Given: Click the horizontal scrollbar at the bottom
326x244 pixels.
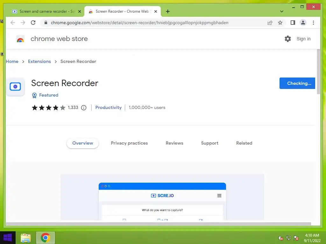Looking at the screenshot, I should click(158, 224).
